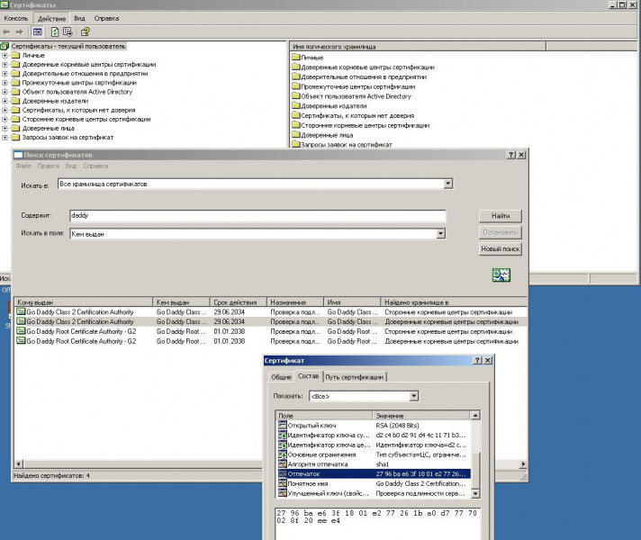
Task: Click the certificate icon of the Go Daddy Class 2 row in Сторонние корневые store
Action: point(21,311)
